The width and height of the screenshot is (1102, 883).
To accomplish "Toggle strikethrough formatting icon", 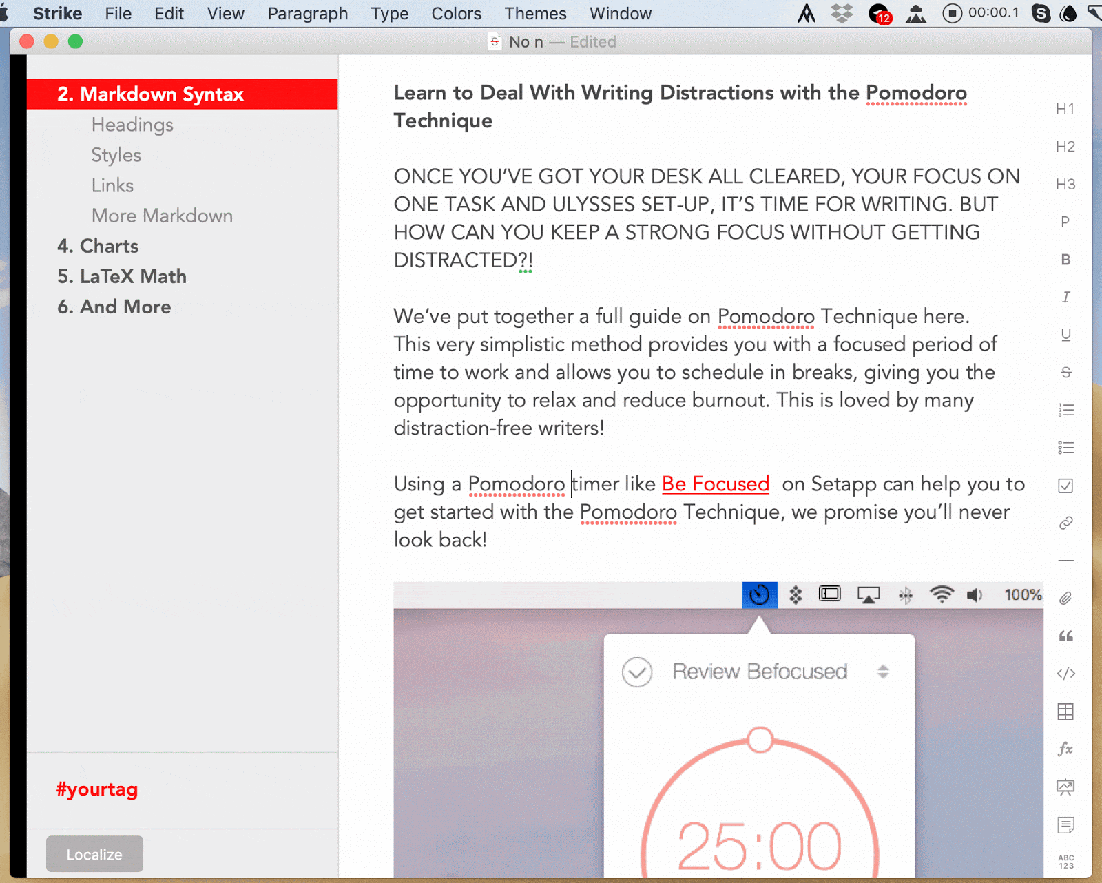I will click(x=1065, y=373).
